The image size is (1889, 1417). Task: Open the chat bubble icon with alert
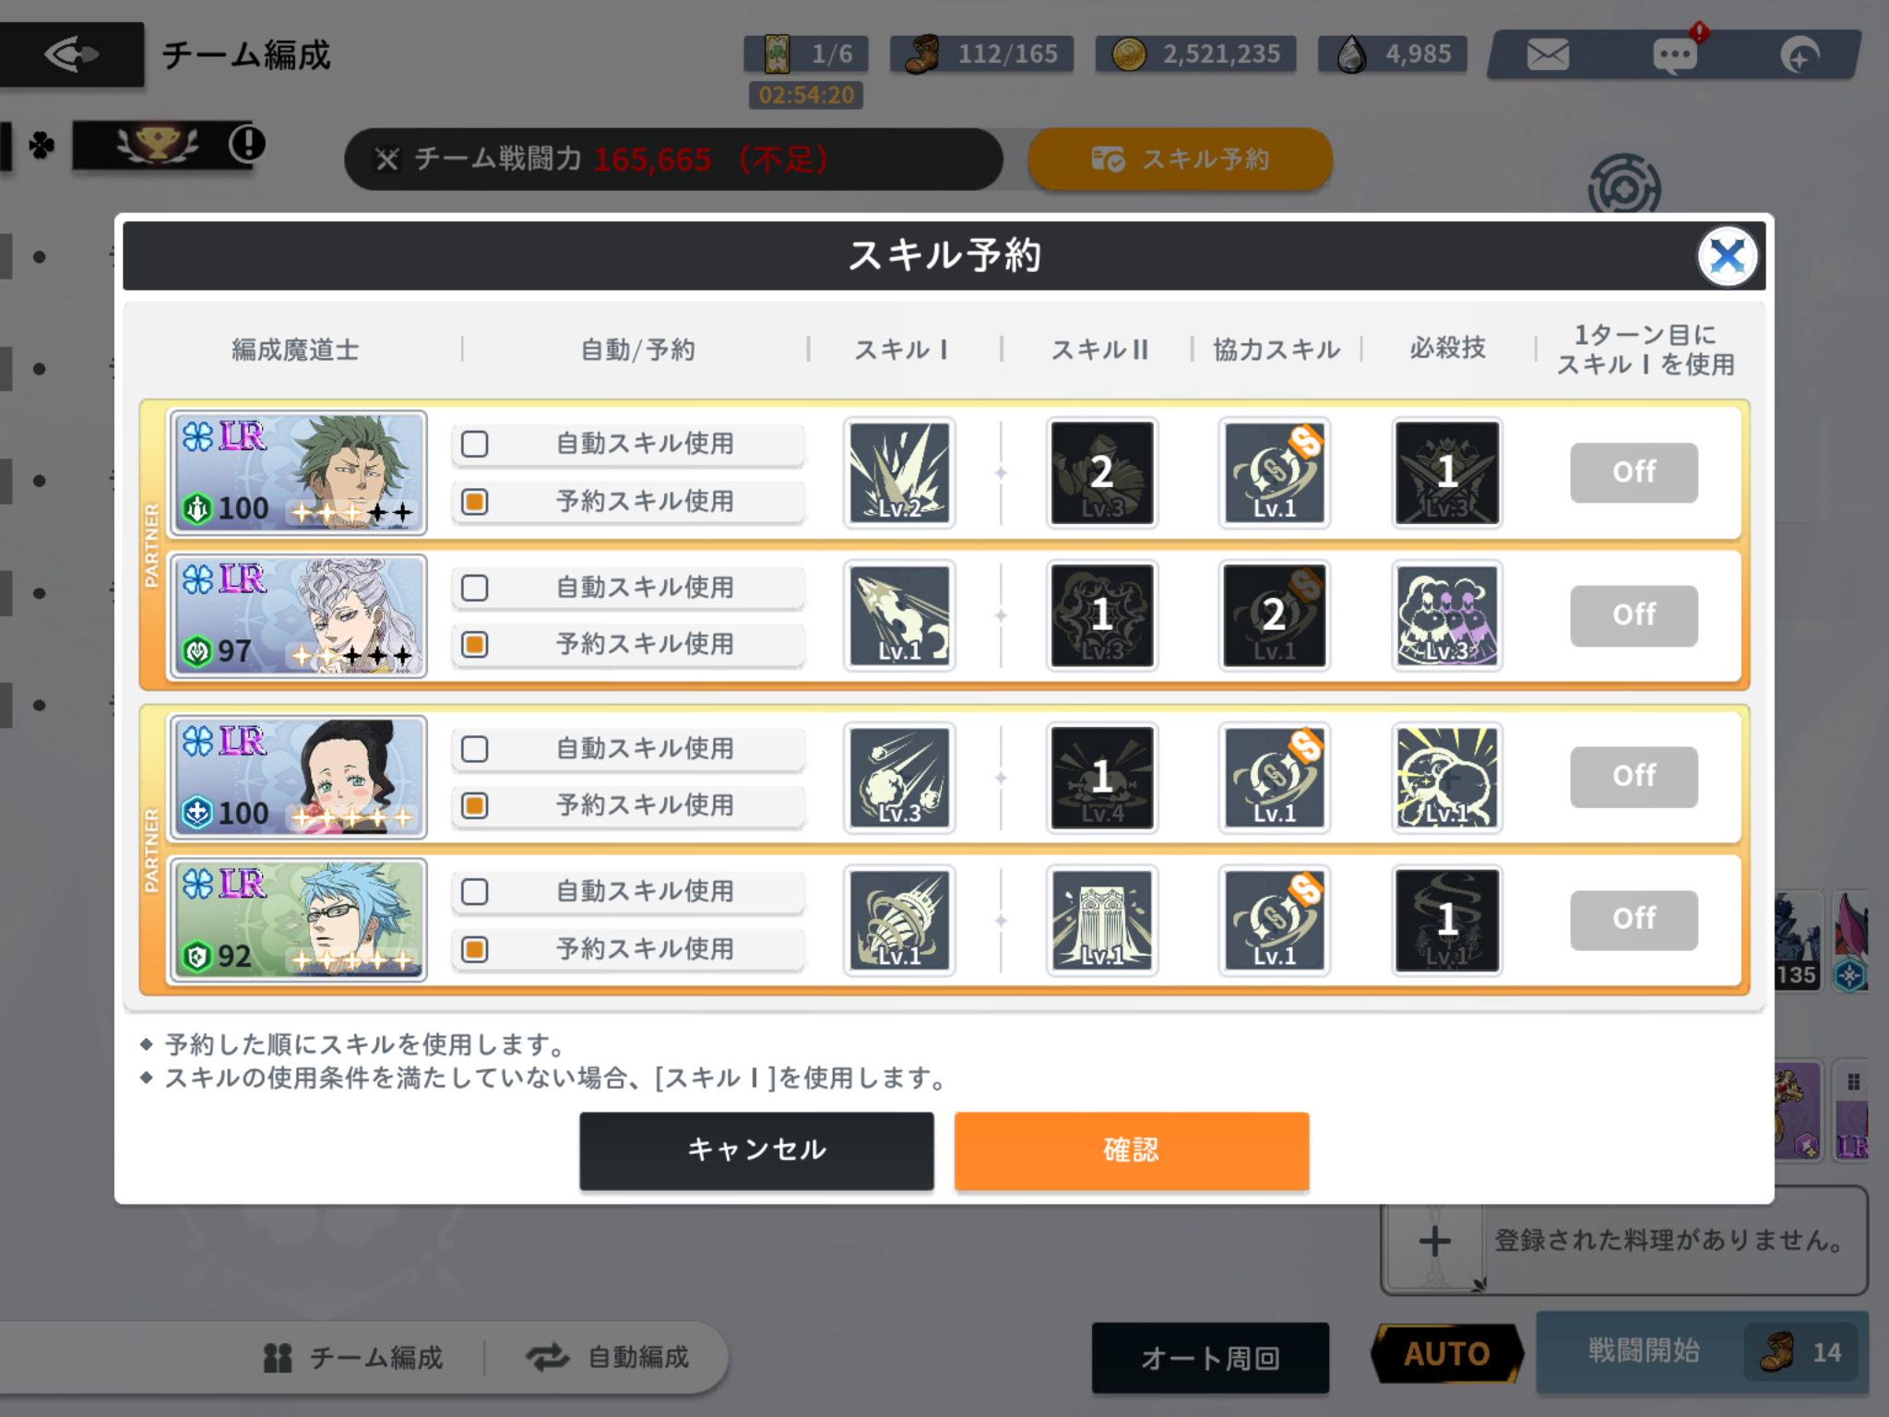pos(1674,54)
